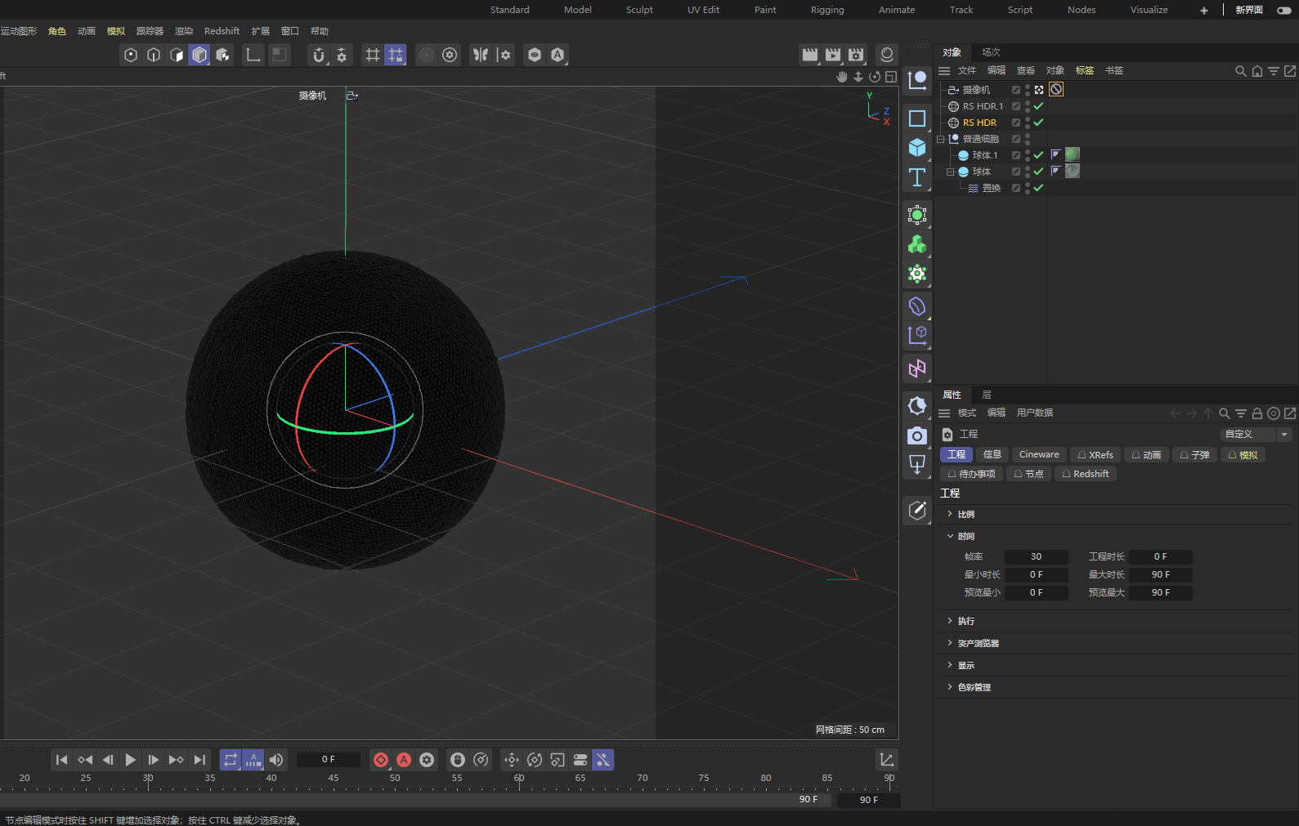The image size is (1299, 826).
Task: Click the hexagon A icon in toolbar
Action: click(x=558, y=55)
